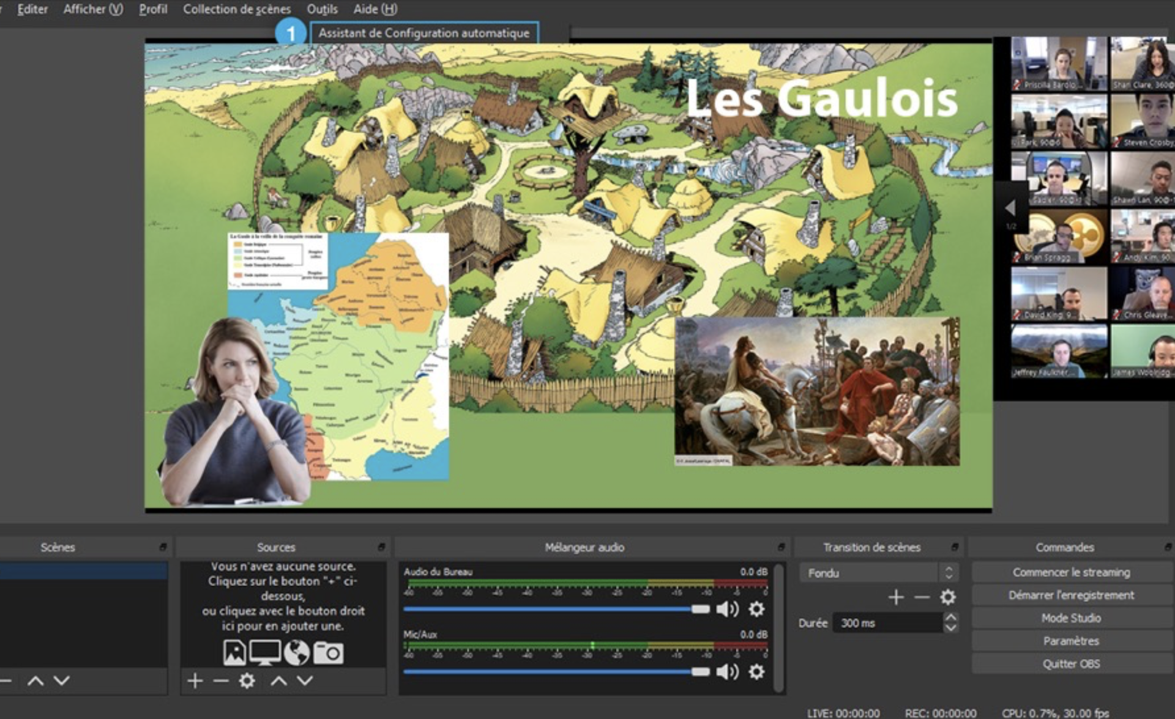Open the Afficher (V) menu
1175x719 pixels.
coord(93,9)
